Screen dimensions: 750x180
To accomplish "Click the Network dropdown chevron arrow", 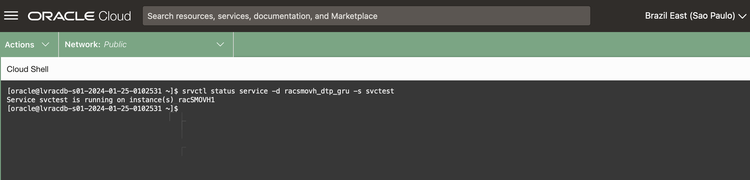I will point(220,44).
